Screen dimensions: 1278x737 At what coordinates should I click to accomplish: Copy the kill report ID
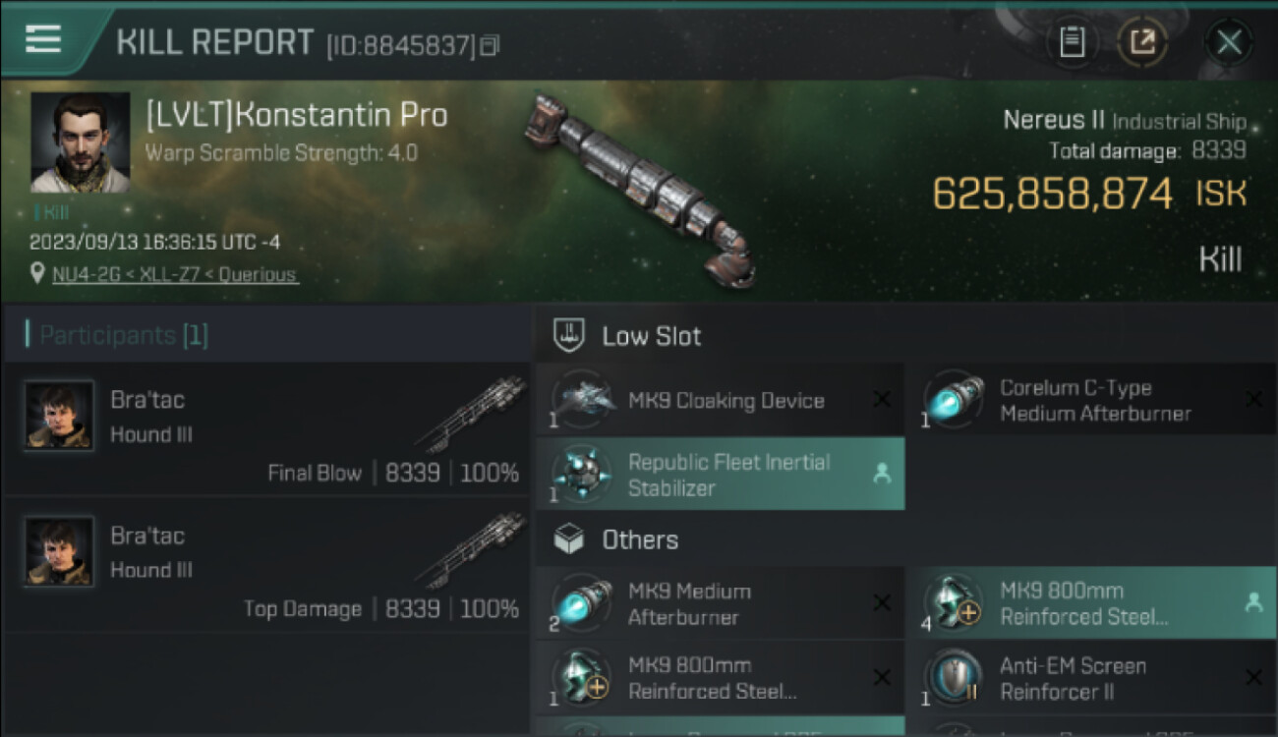click(x=490, y=45)
